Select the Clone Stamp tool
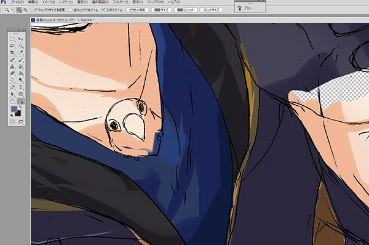This screenshot has width=369, height=245. (x=12, y=66)
